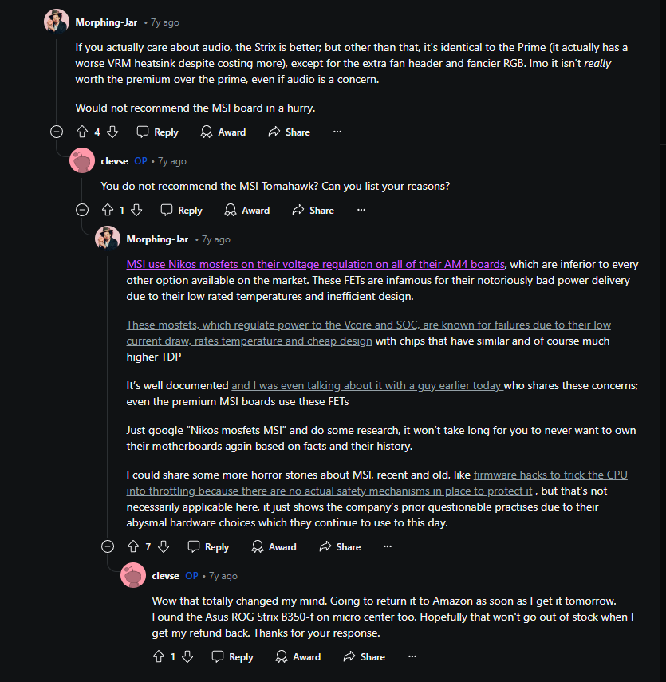Upvote the Nikos mosfets comment with 7 points

click(x=132, y=546)
